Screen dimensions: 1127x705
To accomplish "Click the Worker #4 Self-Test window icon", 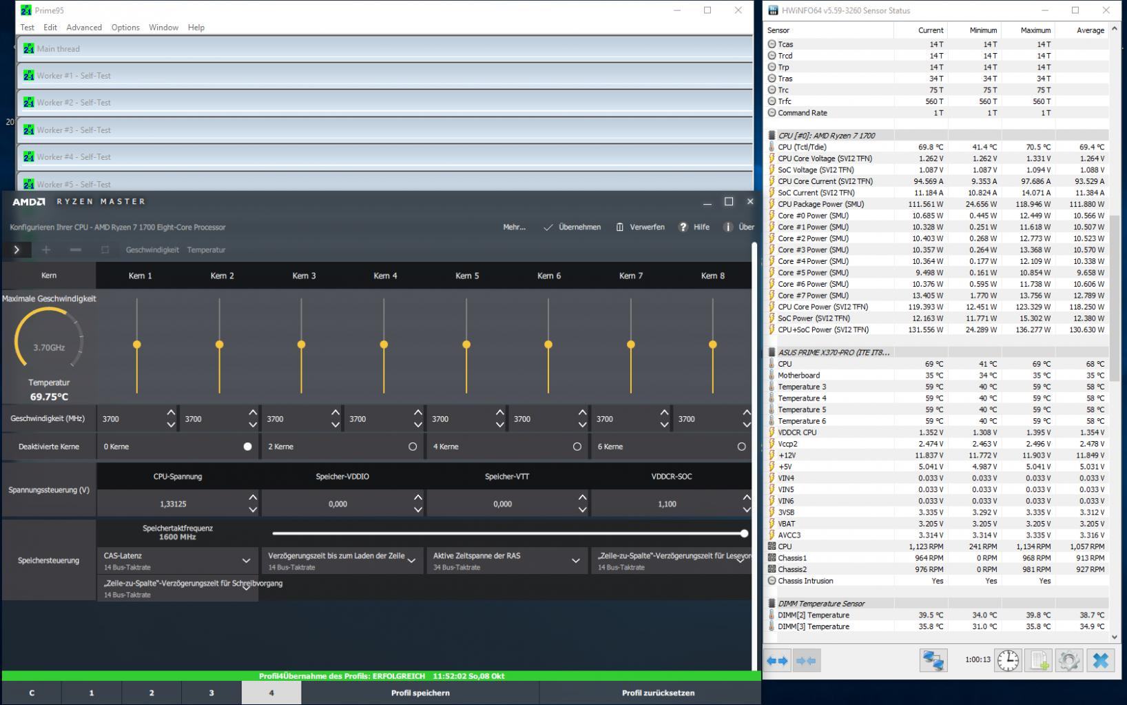I will (x=28, y=157).
